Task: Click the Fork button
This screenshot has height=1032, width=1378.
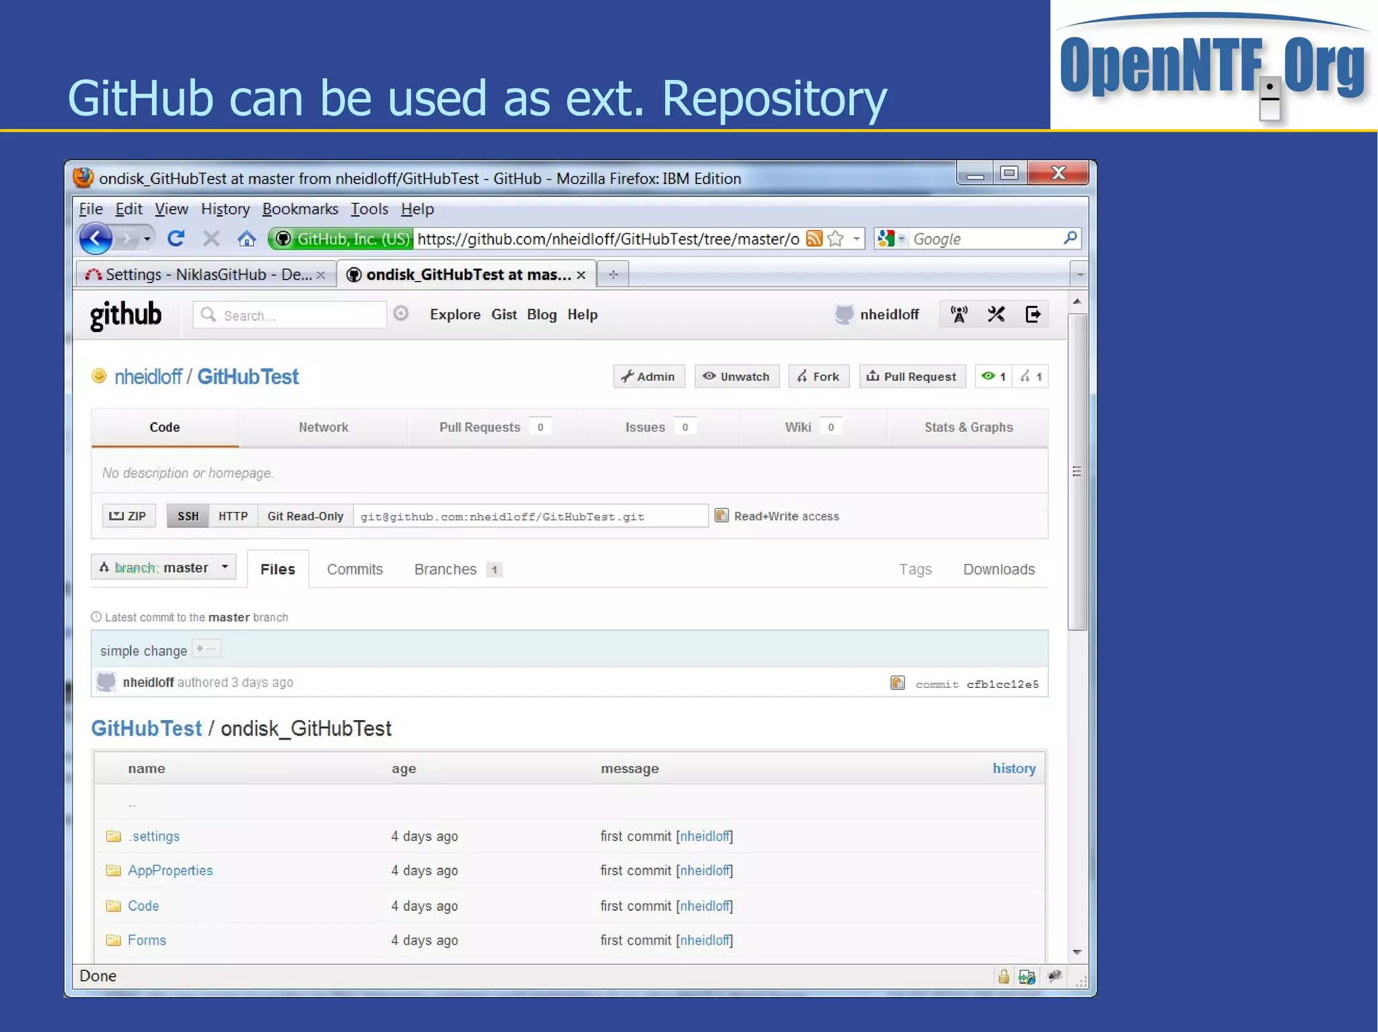Action: coord(819,376)
